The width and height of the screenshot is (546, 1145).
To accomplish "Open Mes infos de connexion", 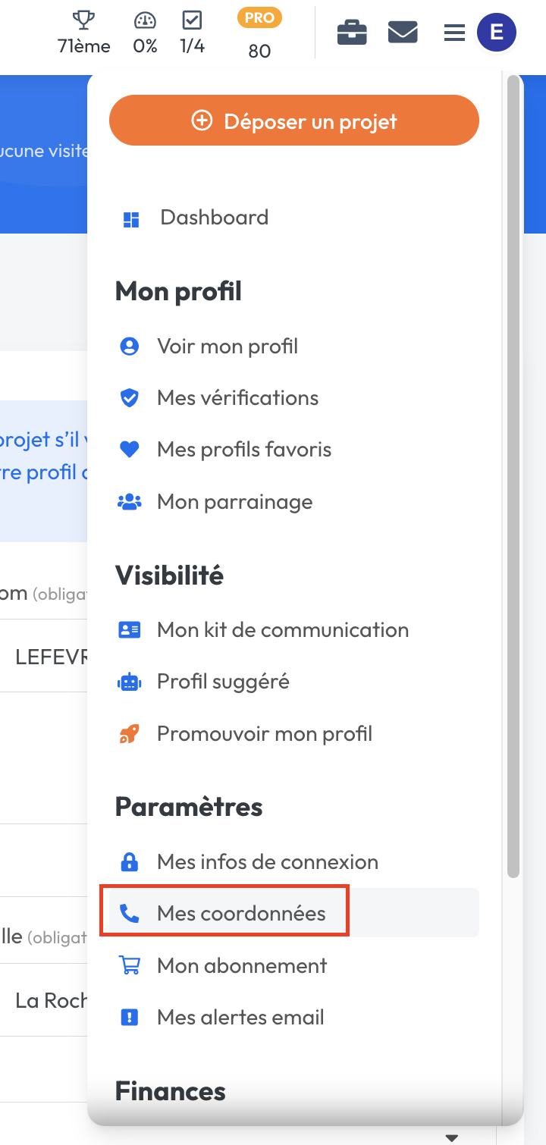I will [267, 862].
